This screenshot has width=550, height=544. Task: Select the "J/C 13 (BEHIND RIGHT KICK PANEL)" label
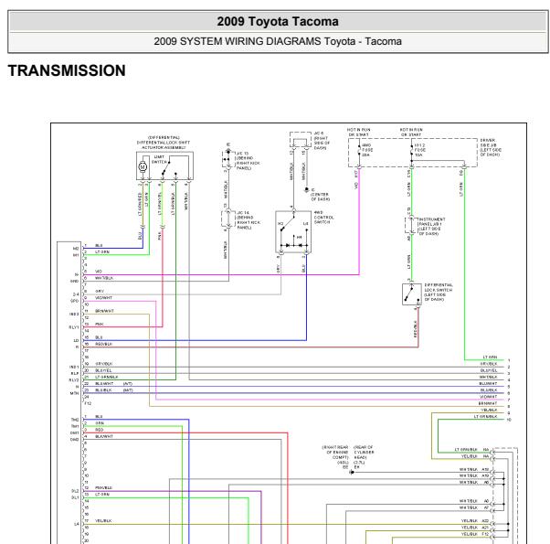click(249, 161)
